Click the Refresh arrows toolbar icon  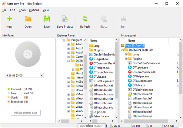tap(85, 19)
